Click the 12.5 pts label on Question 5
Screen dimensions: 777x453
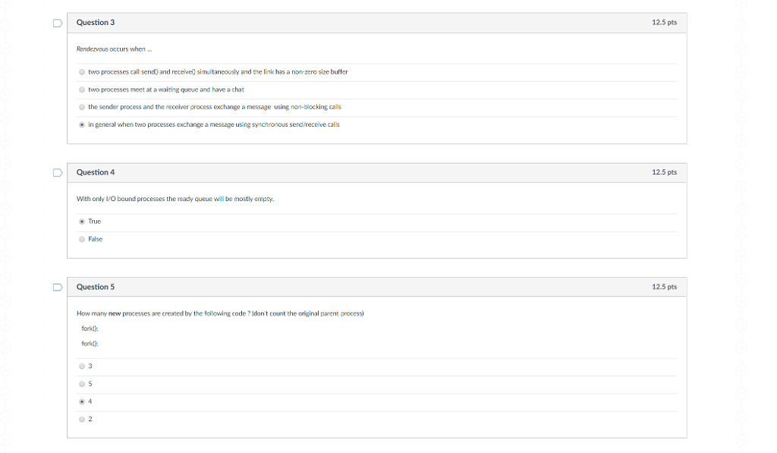(x=664, y=288)
